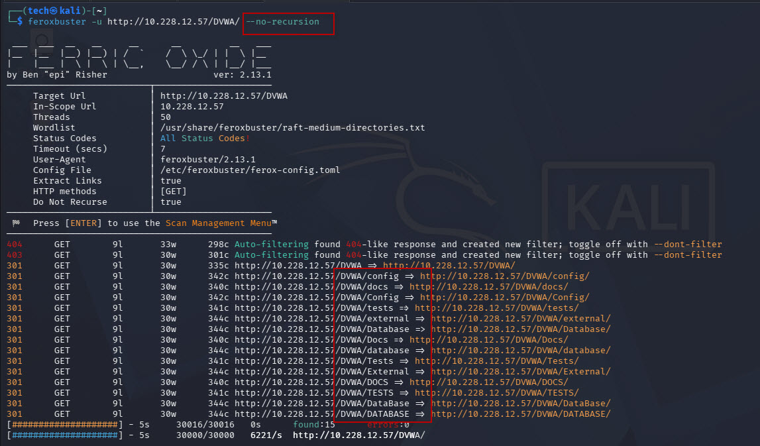The width and height of the screenshot is (760, 446).
Task: Click the (tech㉿kali)-[~] shell prompt
Action: 64,11
